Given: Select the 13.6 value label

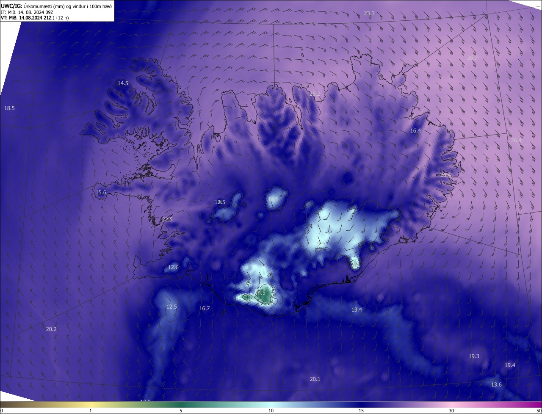Looking at the screenshot, I should point(496,385).
